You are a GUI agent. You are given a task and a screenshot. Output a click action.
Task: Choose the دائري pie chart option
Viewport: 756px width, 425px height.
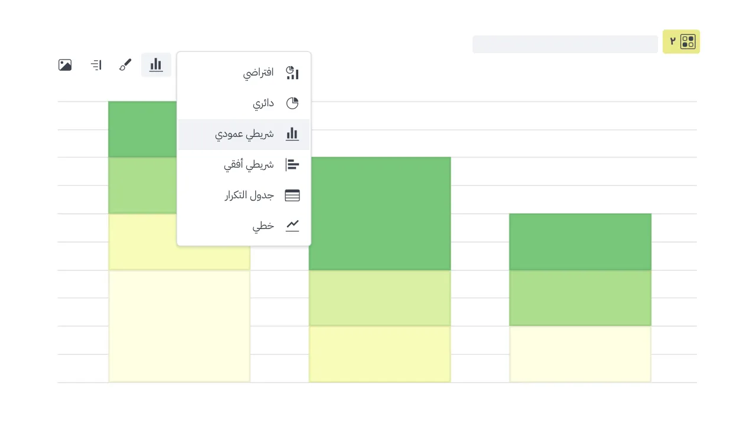263,103
